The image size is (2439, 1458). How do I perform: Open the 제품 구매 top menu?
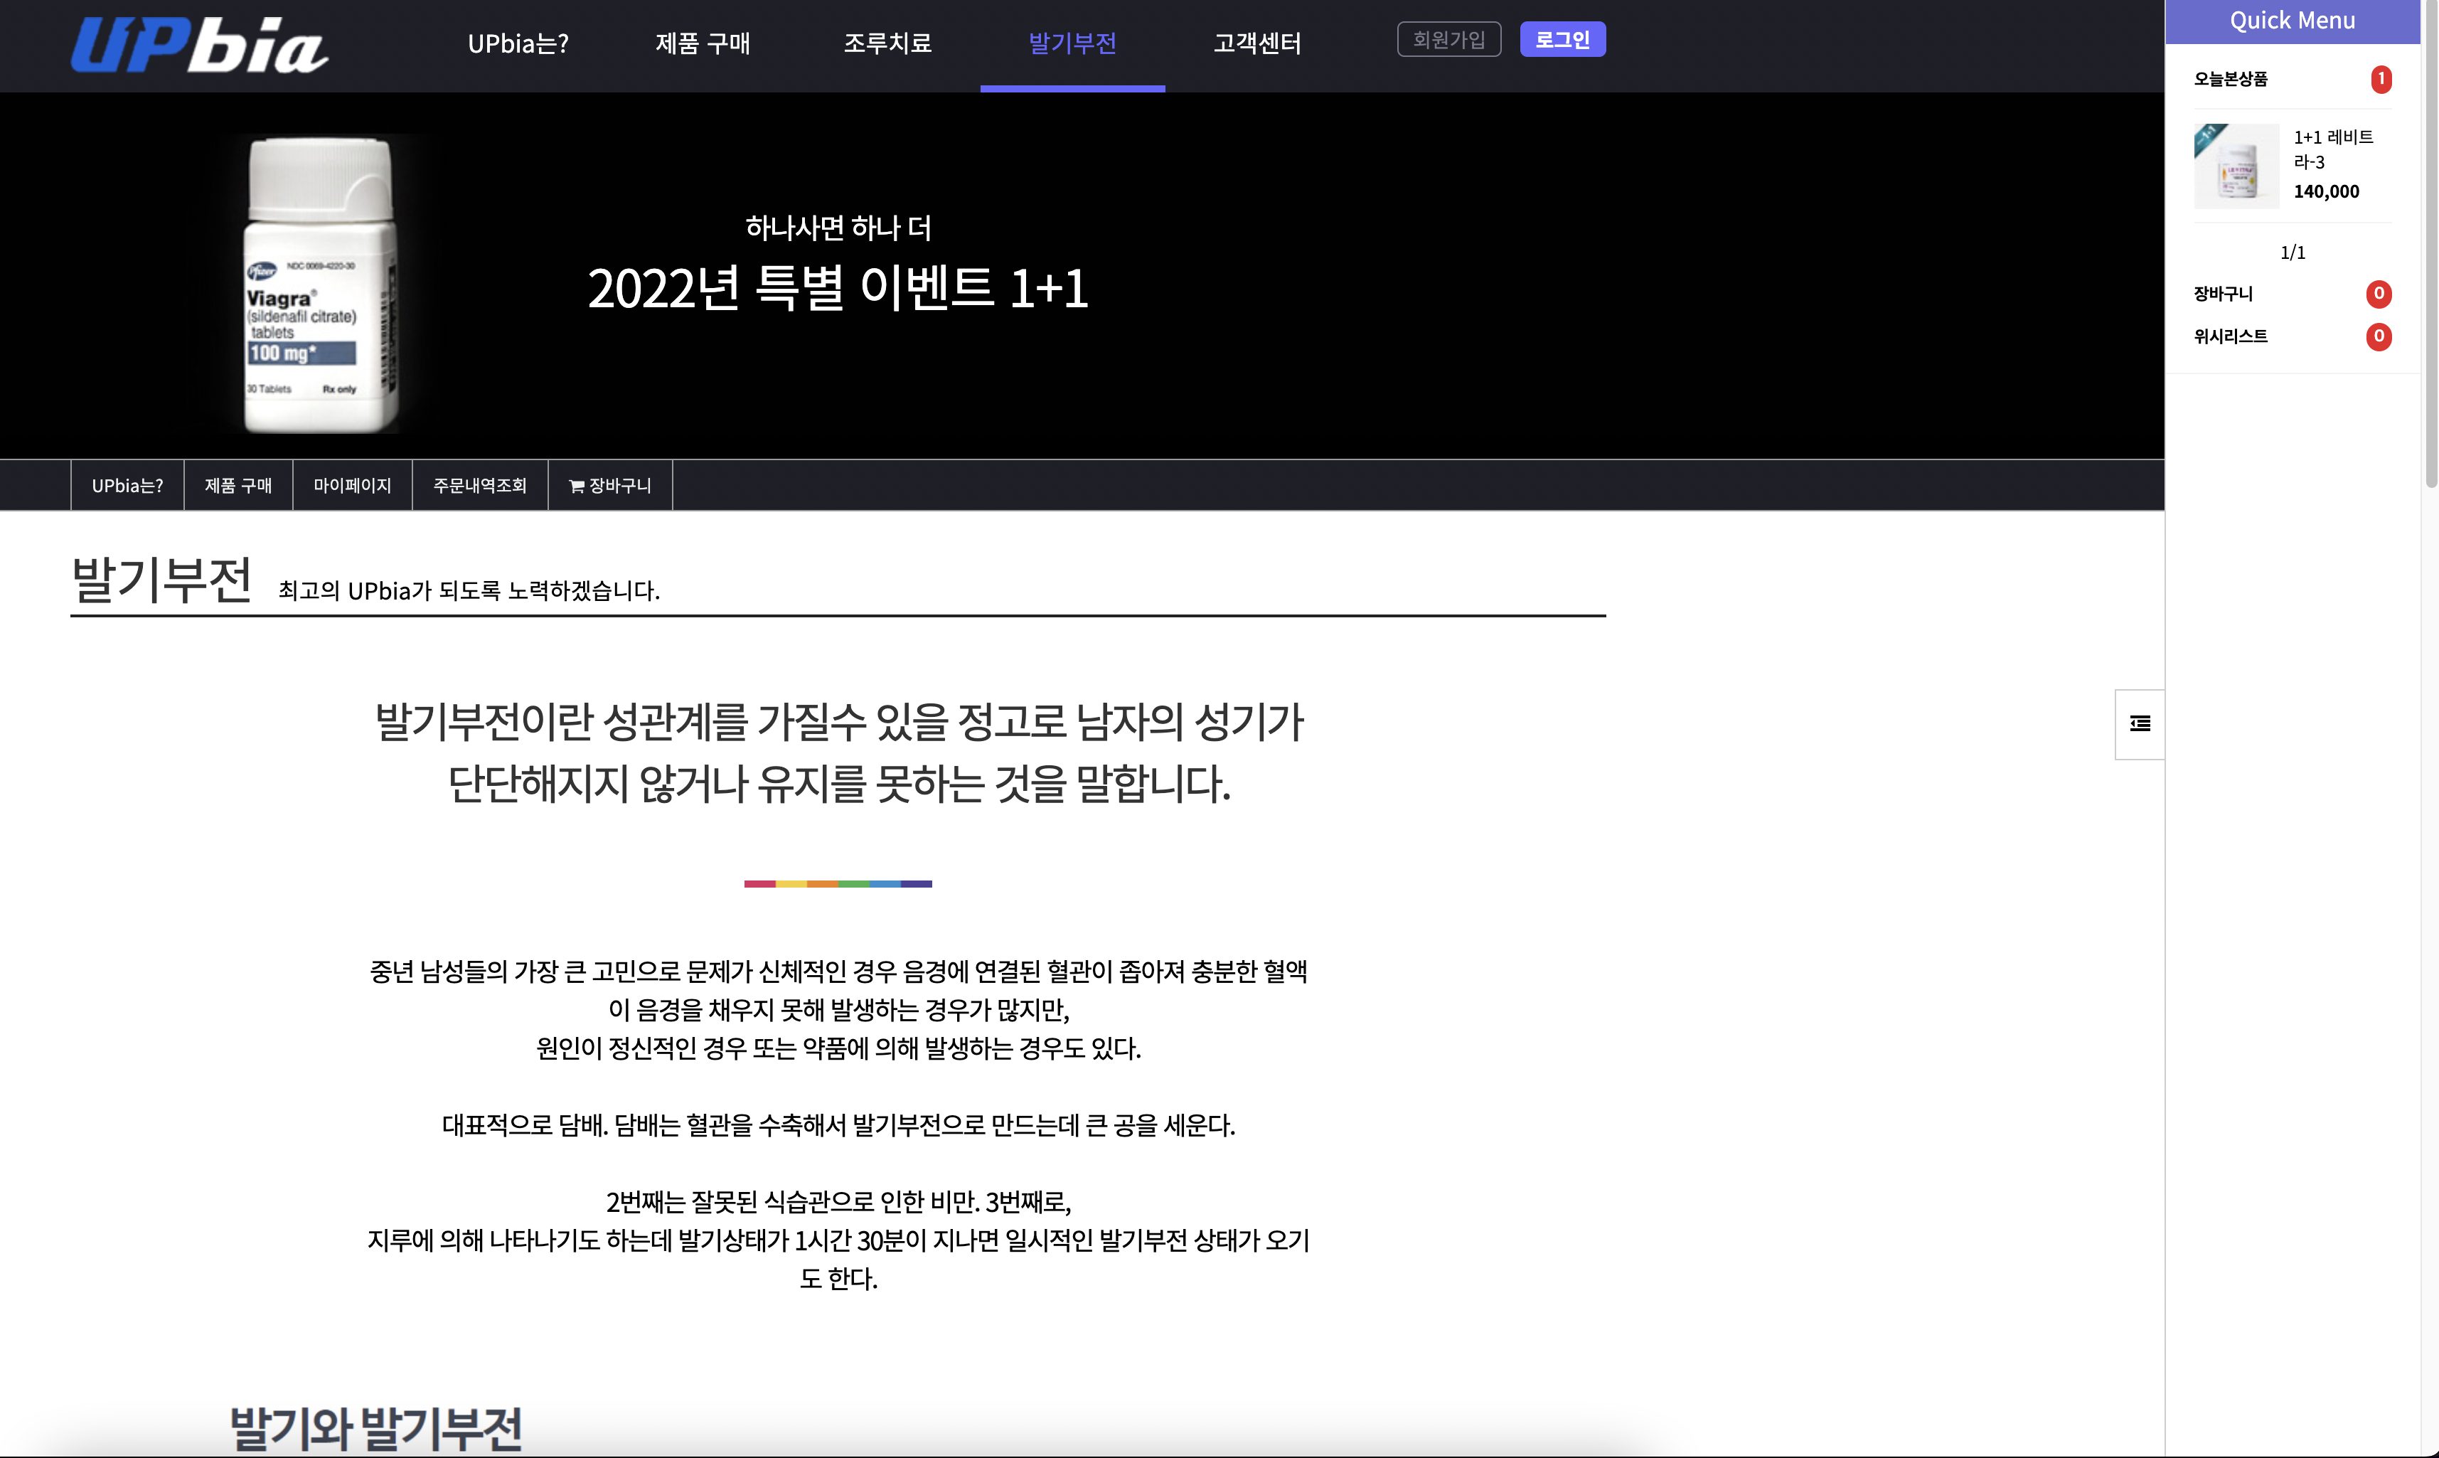(x=703, y=44)
